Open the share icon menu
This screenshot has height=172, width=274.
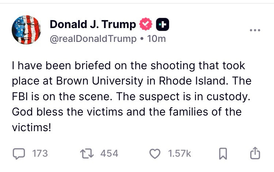click(255, 153)
